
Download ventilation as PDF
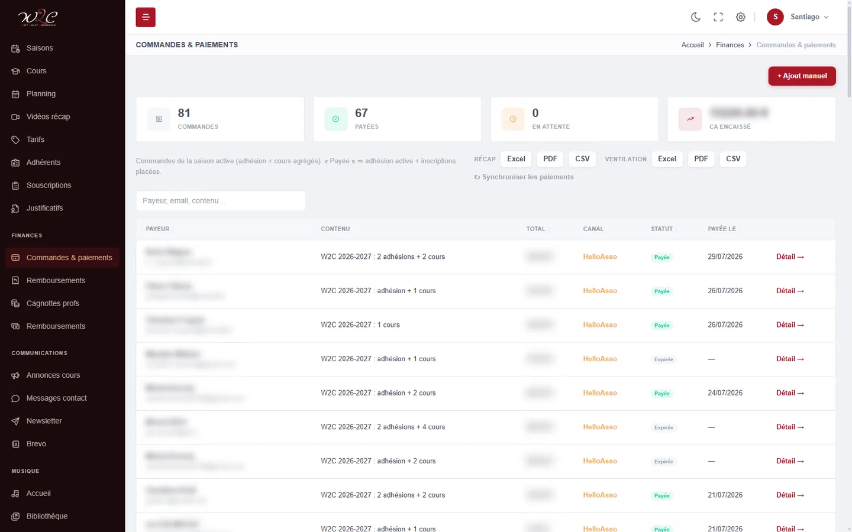pyautogui.click(x=701, y=159)
